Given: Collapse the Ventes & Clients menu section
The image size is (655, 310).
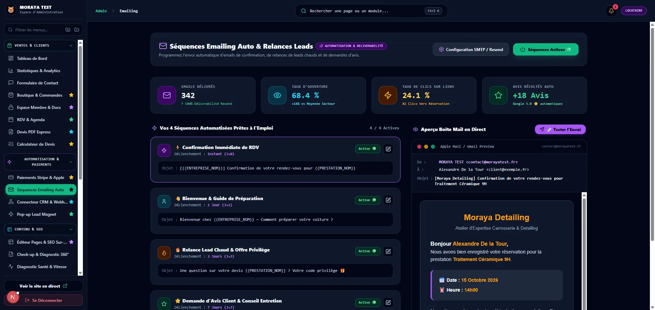Looking at the screenshot, I should pos(40,45).
